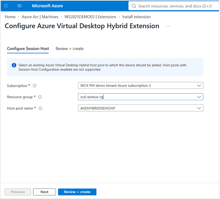Open the hamburger portal menu
Screen dimensions: 220x199
click(19, 6)
